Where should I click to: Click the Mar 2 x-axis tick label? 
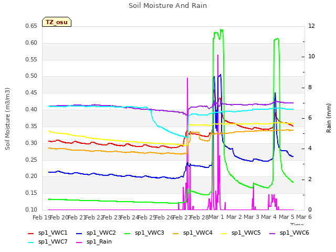tap(234, 217)
